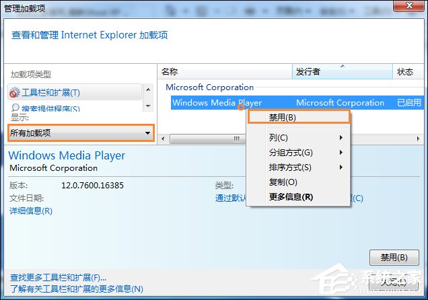The height and width of the screenshot is (300, 428).
Task: Open the 详细信息(R) link
Action: 31,211
